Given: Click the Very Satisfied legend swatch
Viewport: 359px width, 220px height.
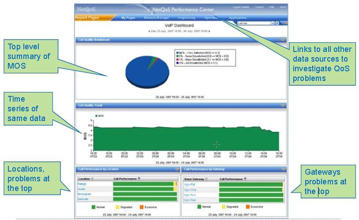Looking at the screenshot, I should pyautogui.click(x=177, y=53).
